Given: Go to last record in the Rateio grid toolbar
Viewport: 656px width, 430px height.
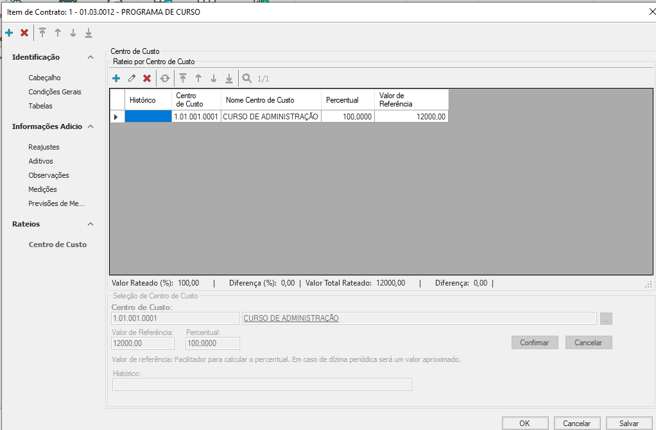Looking at the screenshot, I should (x=229, y=78).
